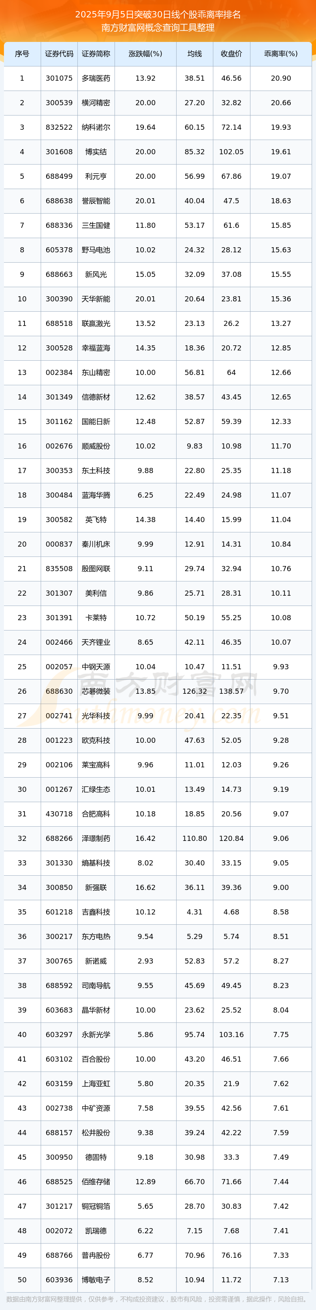This screenshot has height=1310, width=316.
Task: Click stock name 横河精密
Action: [x=96, y=103]
